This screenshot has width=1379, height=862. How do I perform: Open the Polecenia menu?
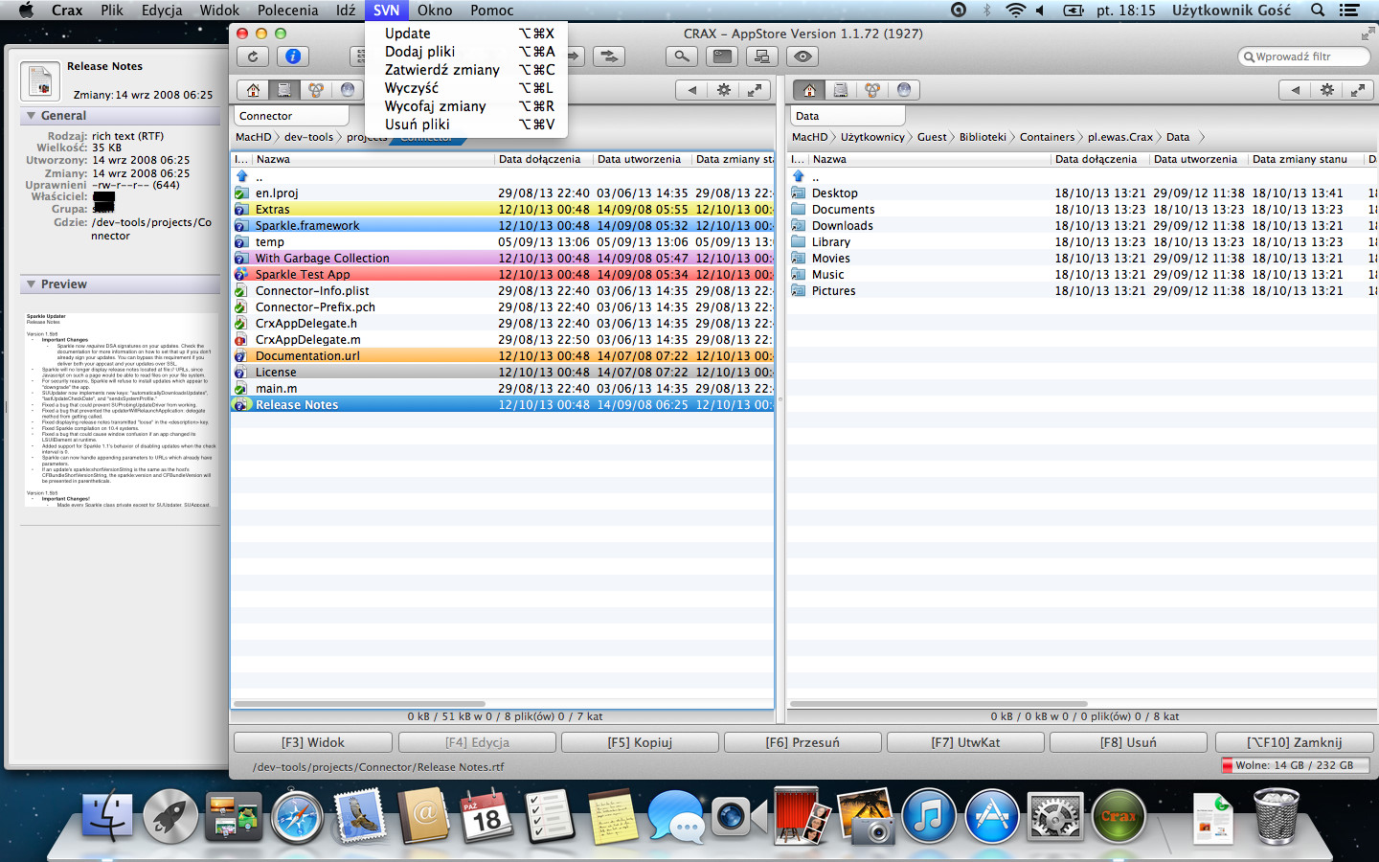click(x=287, y=11)
